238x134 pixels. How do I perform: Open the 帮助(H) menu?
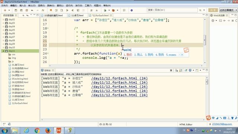tap(107, 6)
